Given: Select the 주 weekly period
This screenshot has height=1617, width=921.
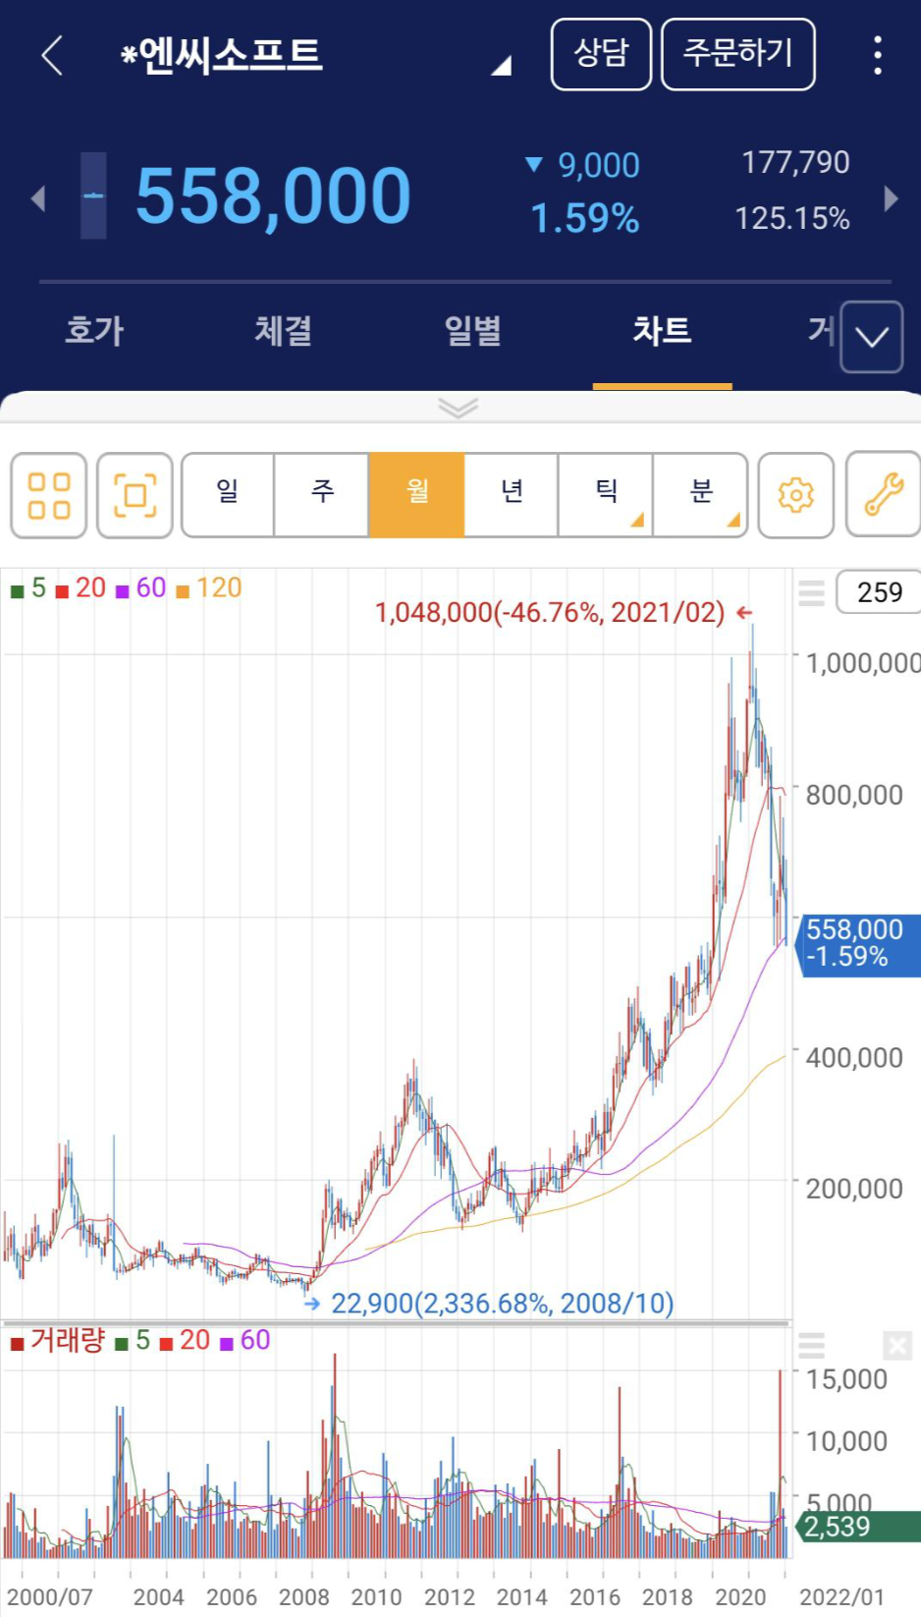Looking at the screenshot, I should 322,495.
